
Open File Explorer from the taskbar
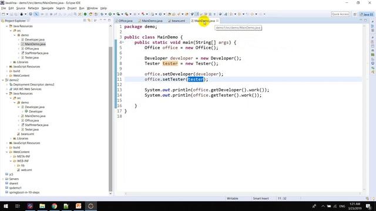pos(42,206)
